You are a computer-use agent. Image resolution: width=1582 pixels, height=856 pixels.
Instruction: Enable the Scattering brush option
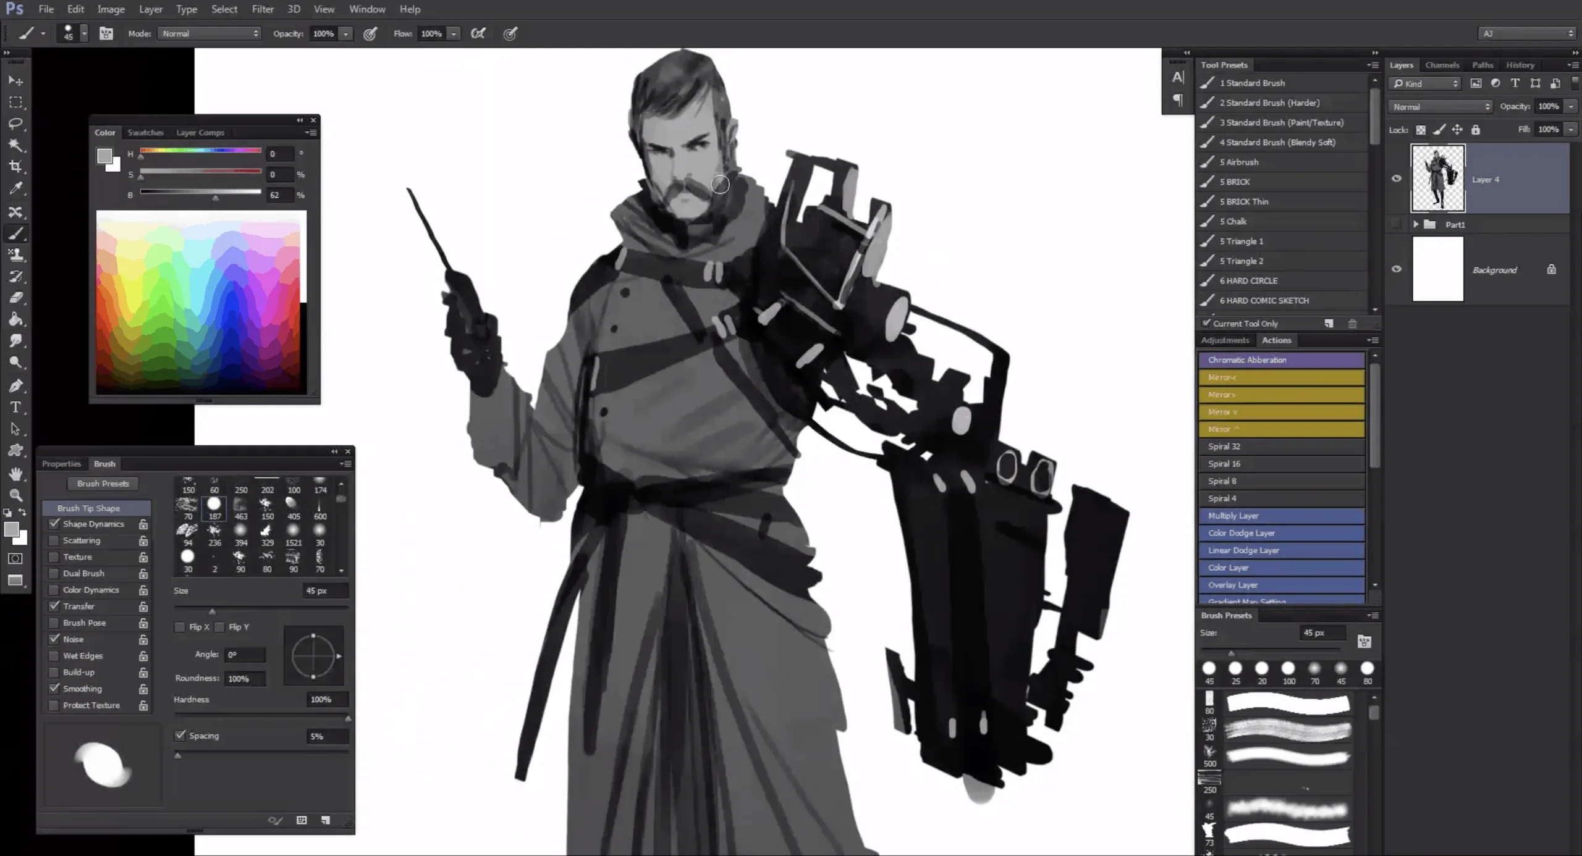[x=54, y=540]
